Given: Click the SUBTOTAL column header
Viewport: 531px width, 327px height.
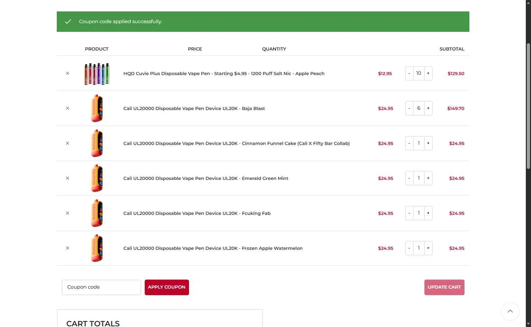Looking at the screenshot, I should tap(452, 49).
